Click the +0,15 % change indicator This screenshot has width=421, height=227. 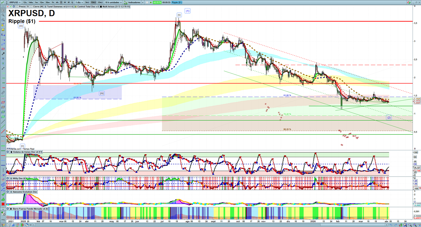[x=157, y=2]
